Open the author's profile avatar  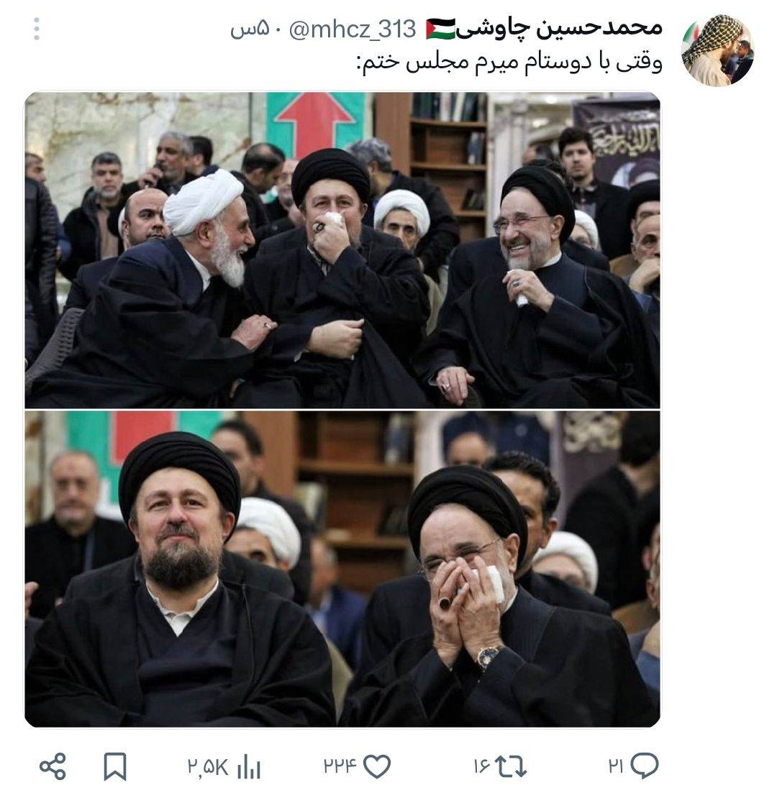(717, 50)
